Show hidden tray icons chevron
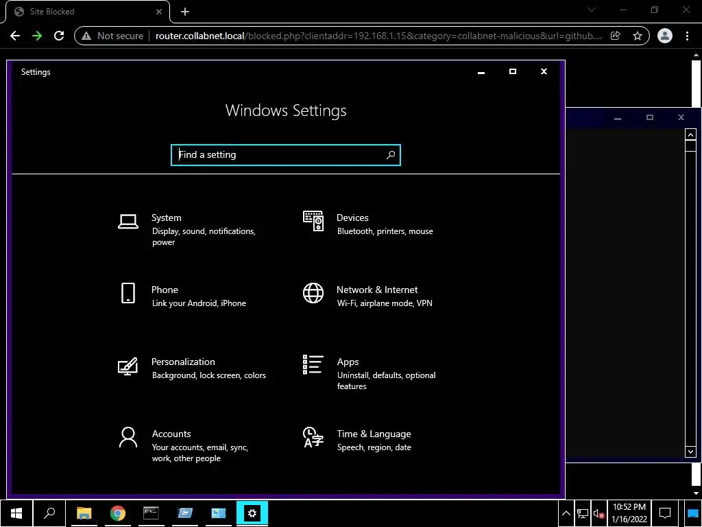 [x=566, y=513]
